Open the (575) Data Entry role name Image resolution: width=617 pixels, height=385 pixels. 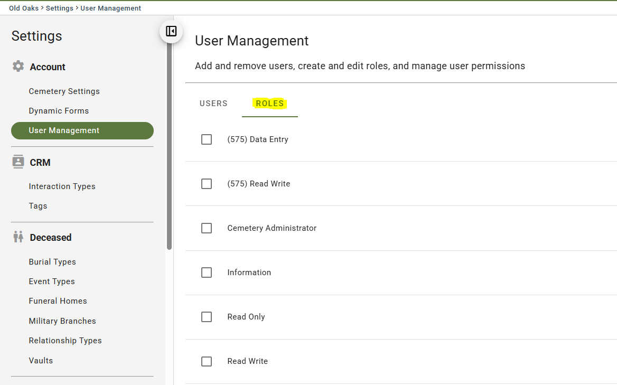(x=258, y=139)
